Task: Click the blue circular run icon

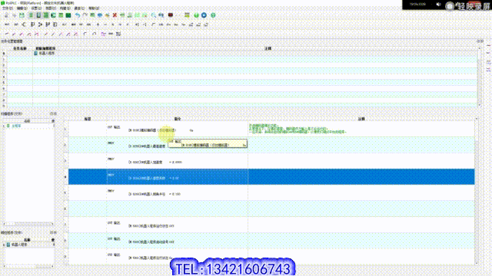Action: click(x=204, y=15)
